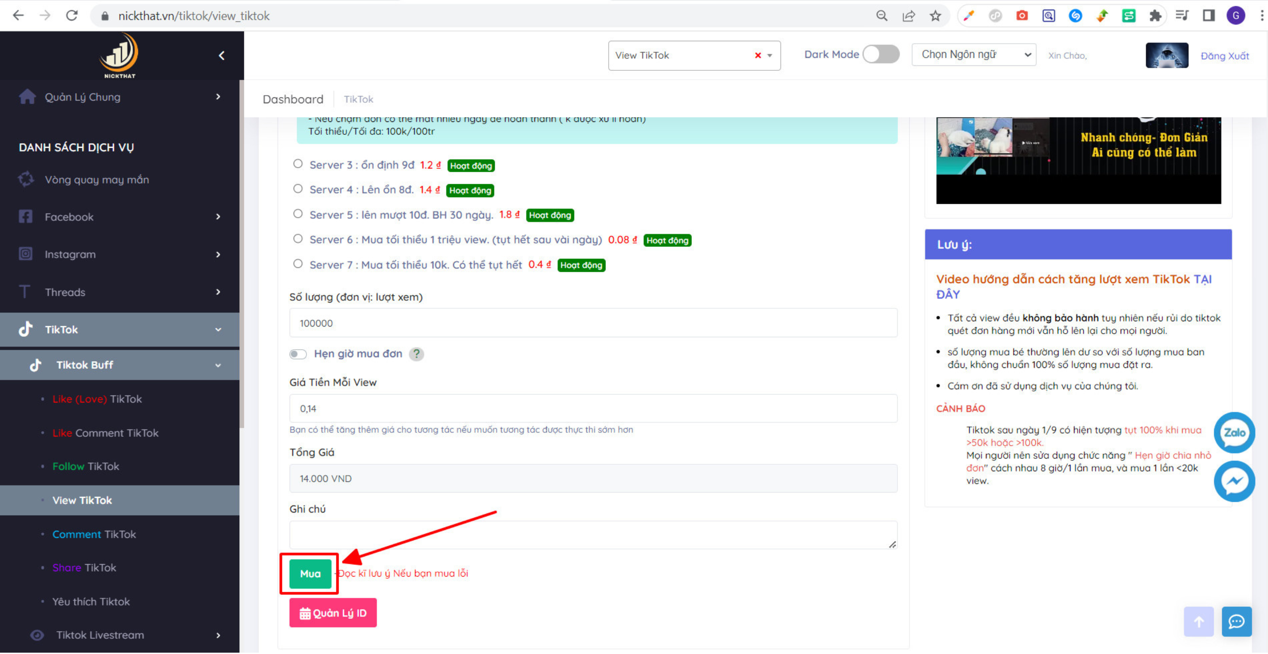Screen dimensions: 1268x654
Task: Click the sidebar vertical scrollbar
Action: click(241, 254)
